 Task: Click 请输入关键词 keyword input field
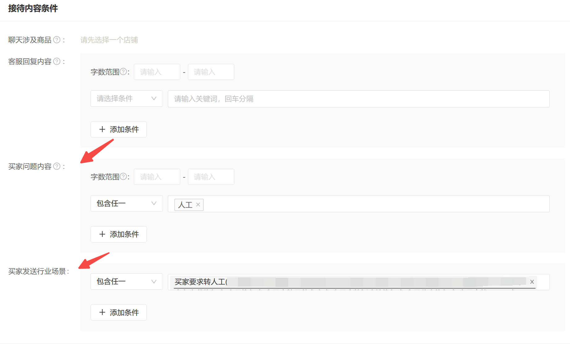(x=359, y=99)
